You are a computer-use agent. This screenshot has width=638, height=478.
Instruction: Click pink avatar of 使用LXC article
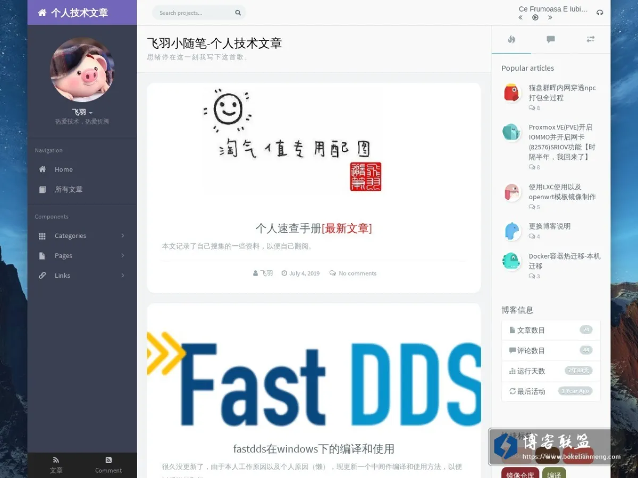[x=511, y=192]
